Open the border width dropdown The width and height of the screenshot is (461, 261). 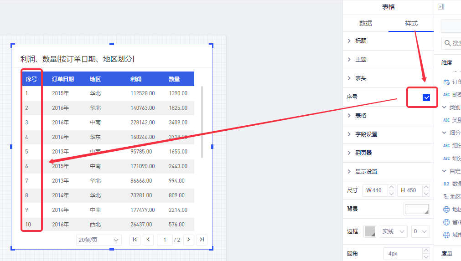coord(420,231)
